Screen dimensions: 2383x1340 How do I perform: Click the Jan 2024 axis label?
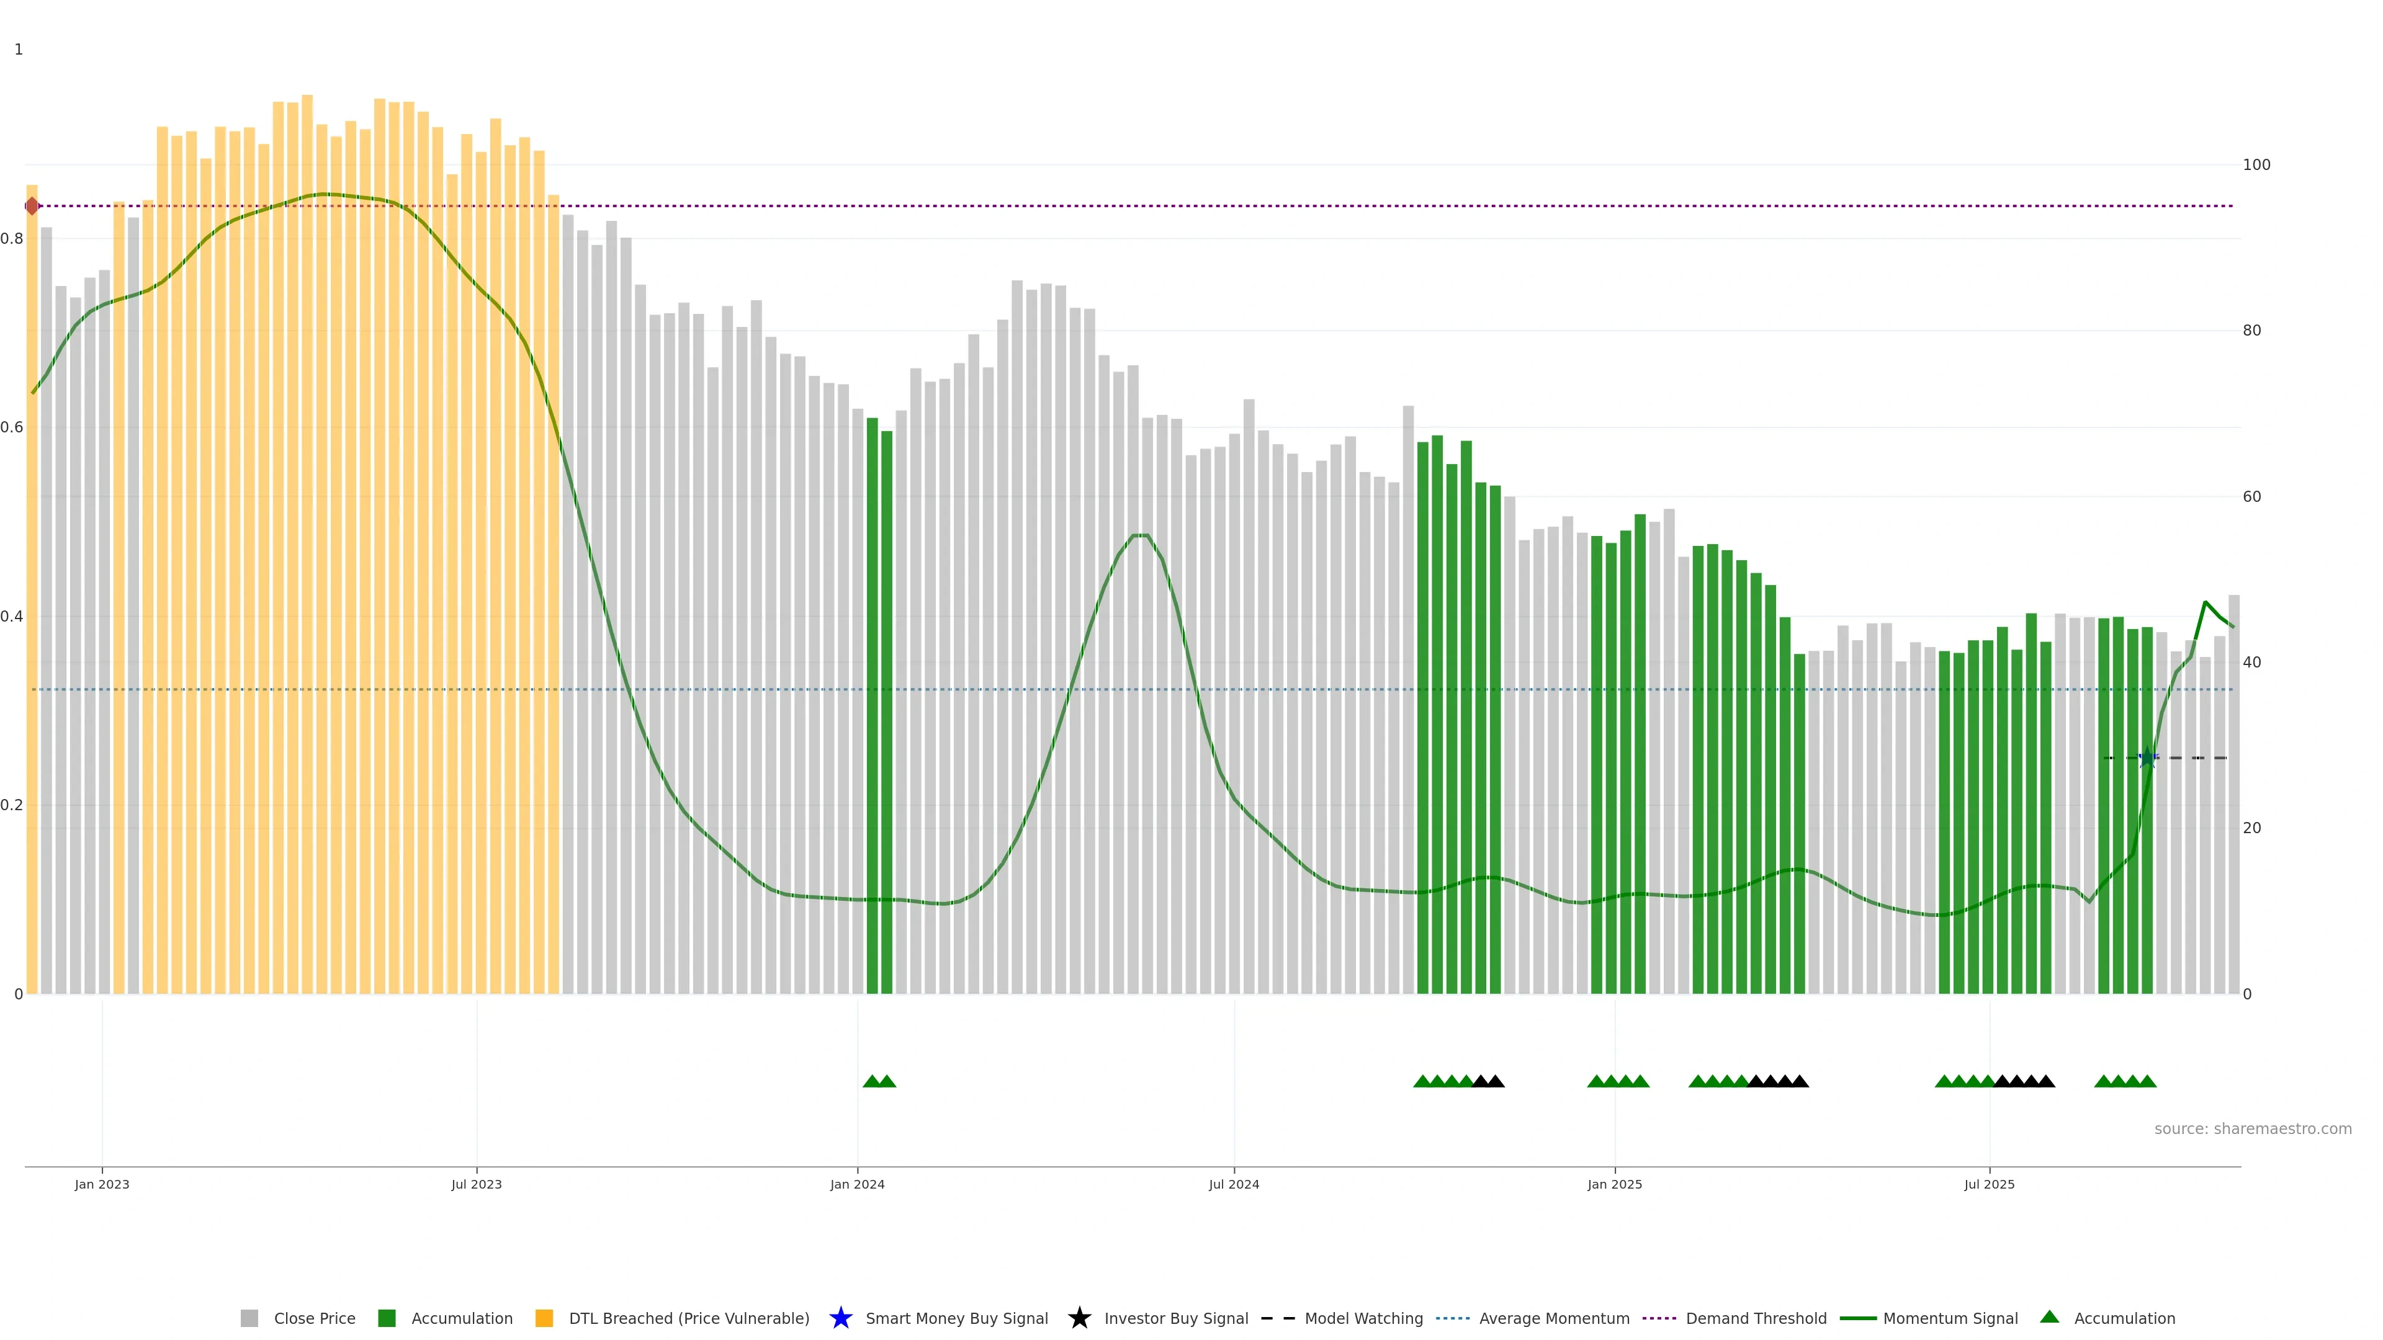point(856,1184)
